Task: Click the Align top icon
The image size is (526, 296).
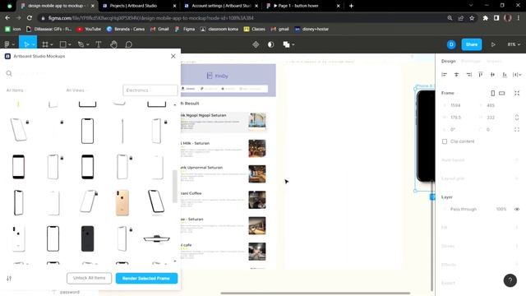Action: coord(480,75)
